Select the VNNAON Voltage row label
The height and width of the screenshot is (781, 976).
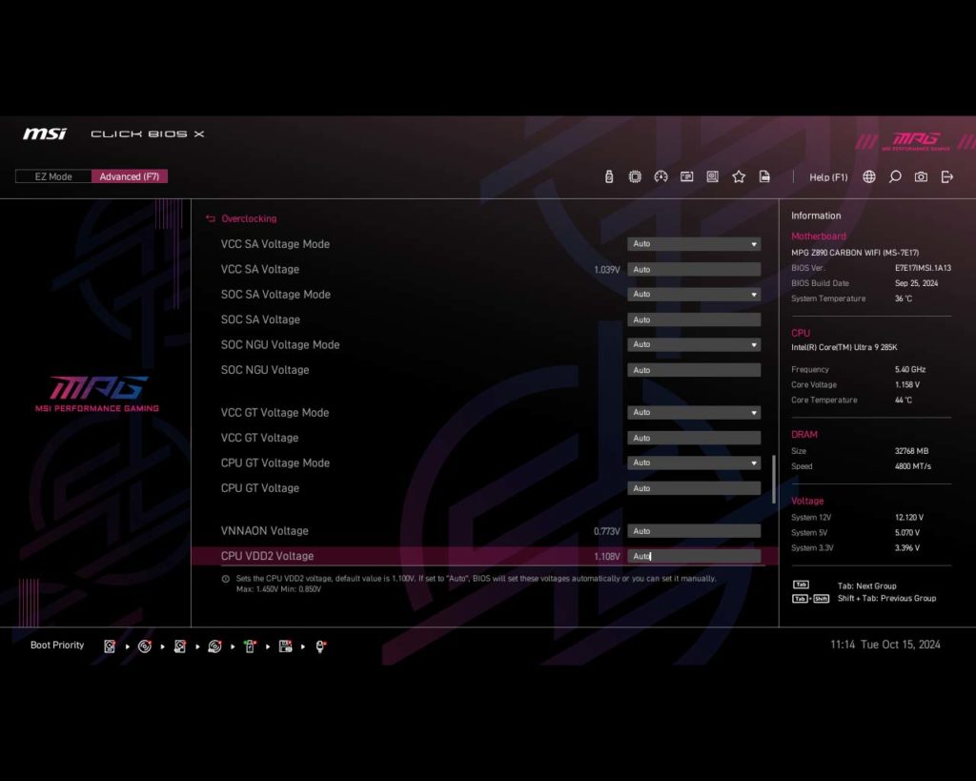[x=265, y=531]
